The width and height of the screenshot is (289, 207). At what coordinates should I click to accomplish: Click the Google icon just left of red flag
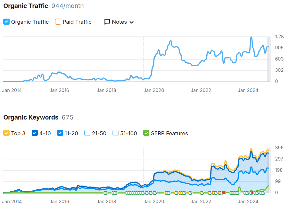(x=219, y=193)
